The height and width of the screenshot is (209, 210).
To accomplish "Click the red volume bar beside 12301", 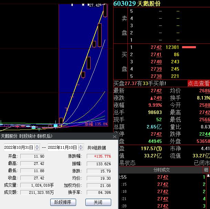I will pos(189,47).
